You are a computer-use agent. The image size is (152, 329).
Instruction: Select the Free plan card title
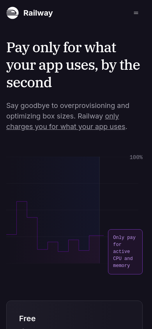(27, 318)
